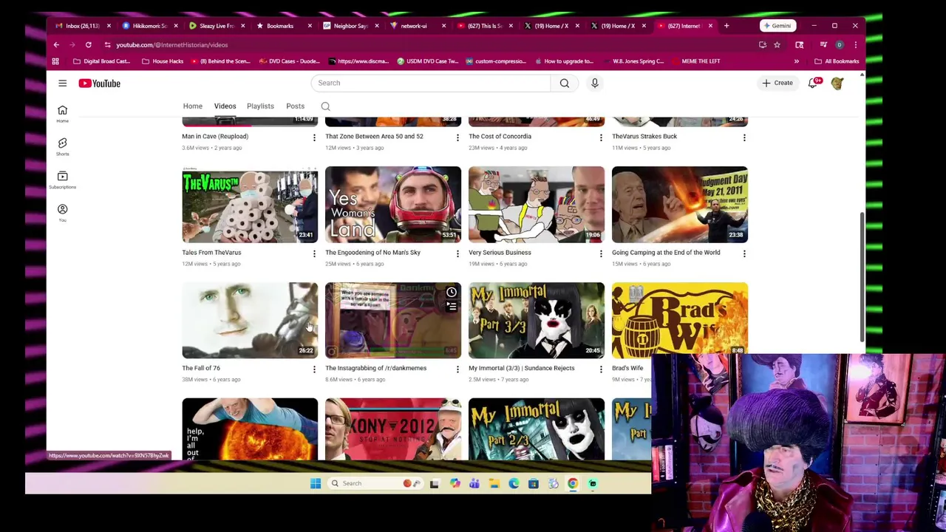The width and height of the screenshot is (946, 532).
Task: Click the YouTube search magnifier button
Action: click(565, 83)
